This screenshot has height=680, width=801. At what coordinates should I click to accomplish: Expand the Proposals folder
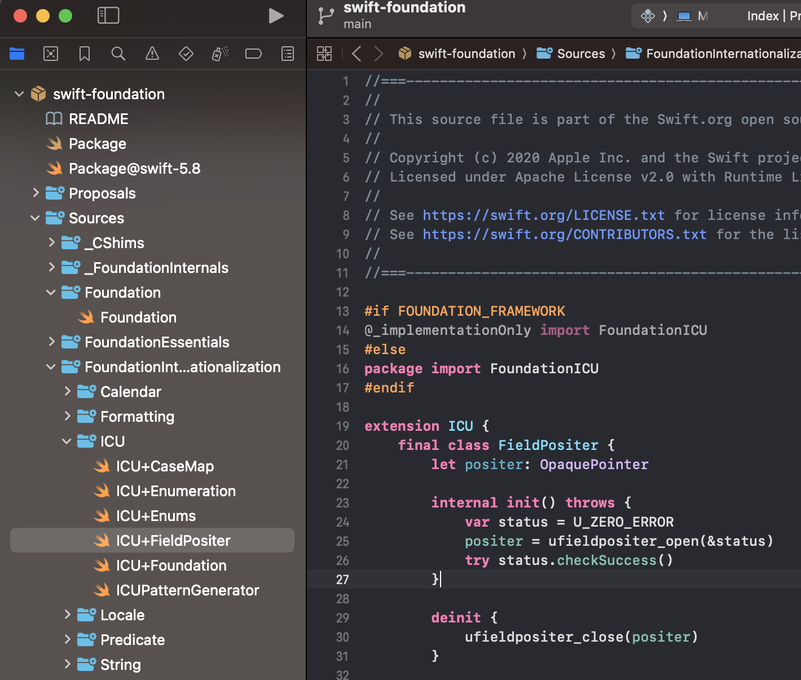point(35,193)
